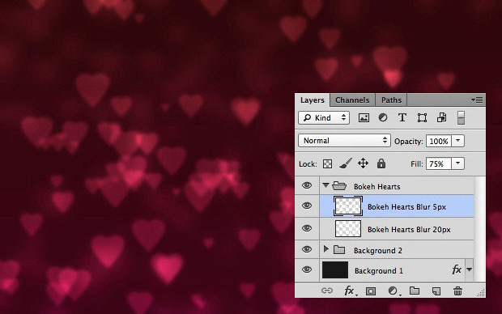Delete layer trash icon
Screen dimensions: 502x314
click(x=457, y=291)
